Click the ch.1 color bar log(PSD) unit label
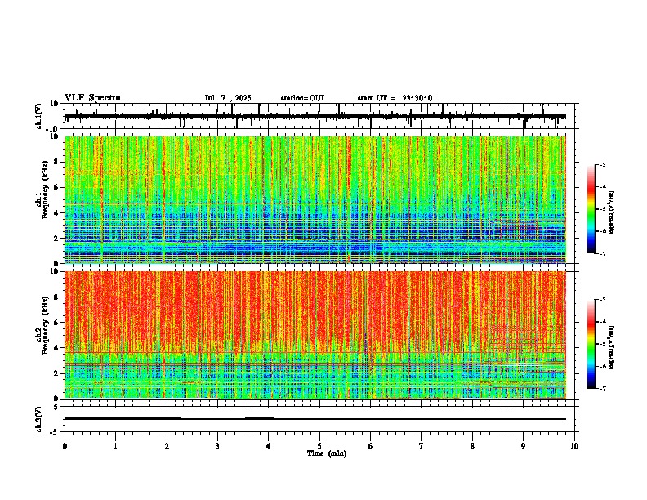 612,213
